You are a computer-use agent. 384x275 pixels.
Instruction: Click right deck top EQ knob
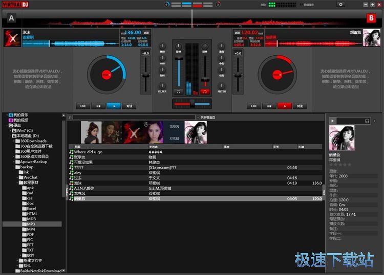pyautogui.click(x=222, y=46)
